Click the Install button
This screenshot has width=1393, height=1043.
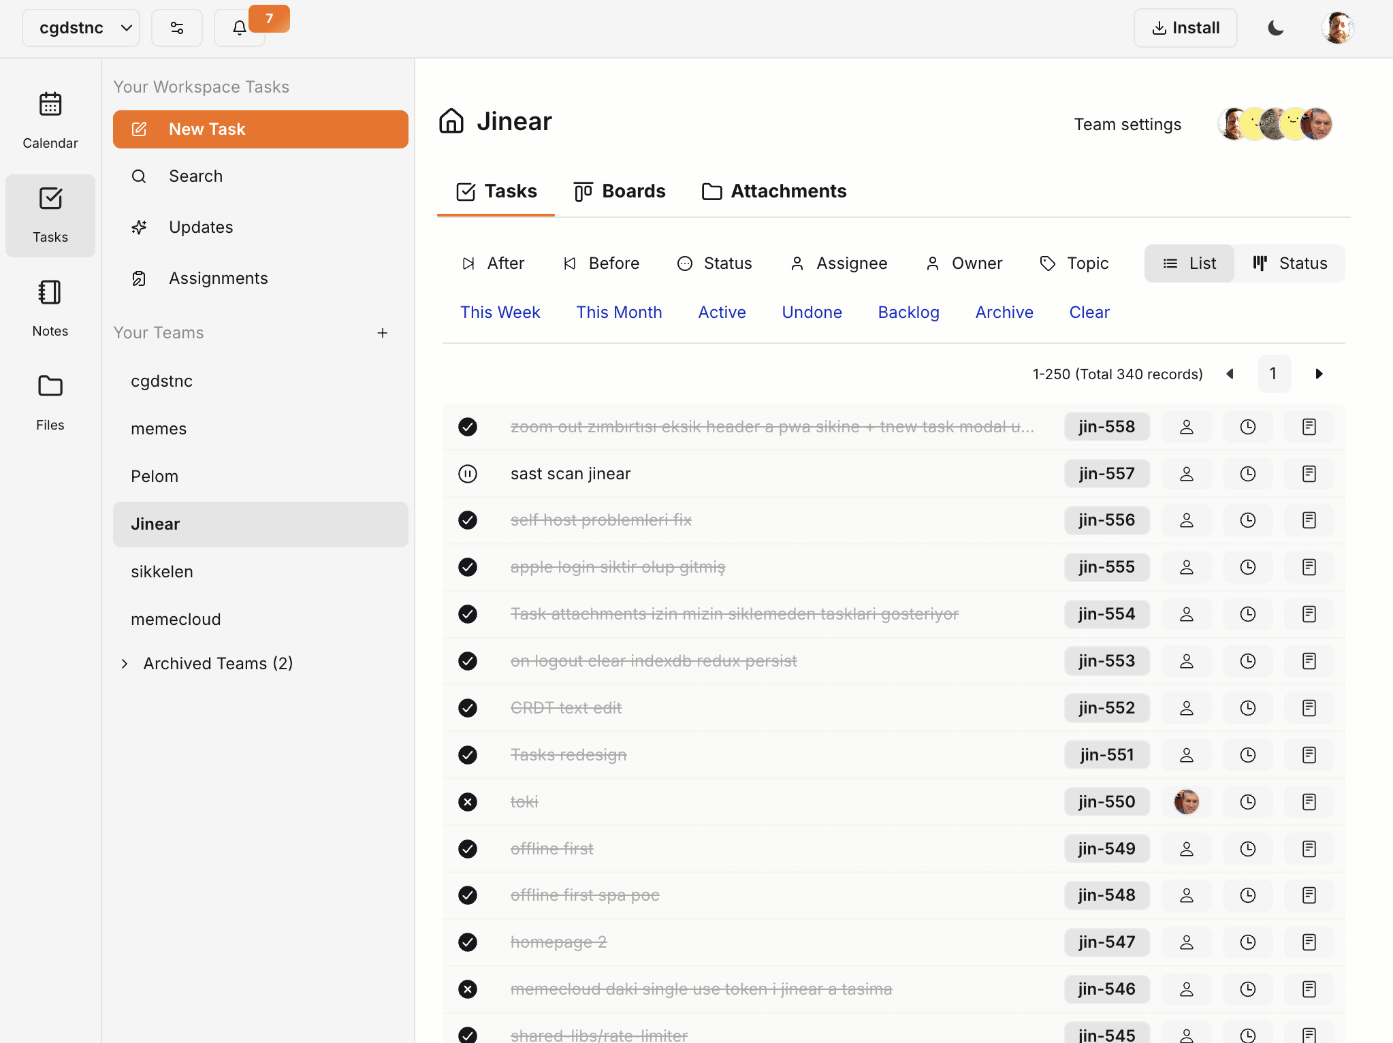point(1185,28)
